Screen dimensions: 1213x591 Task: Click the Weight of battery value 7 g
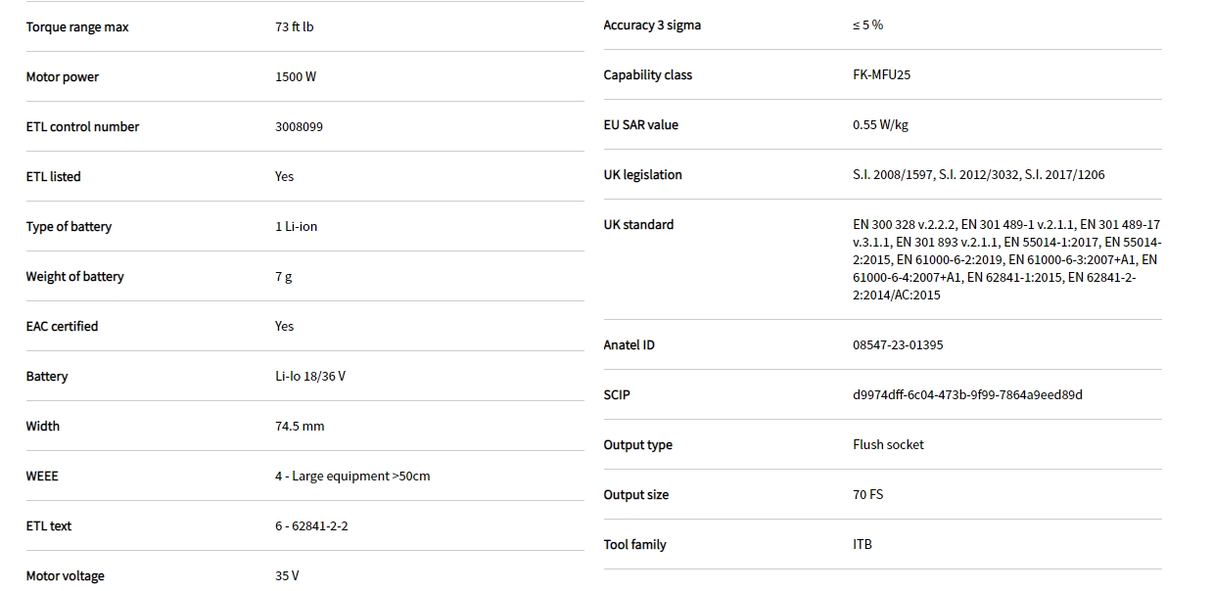coord(283,277)
